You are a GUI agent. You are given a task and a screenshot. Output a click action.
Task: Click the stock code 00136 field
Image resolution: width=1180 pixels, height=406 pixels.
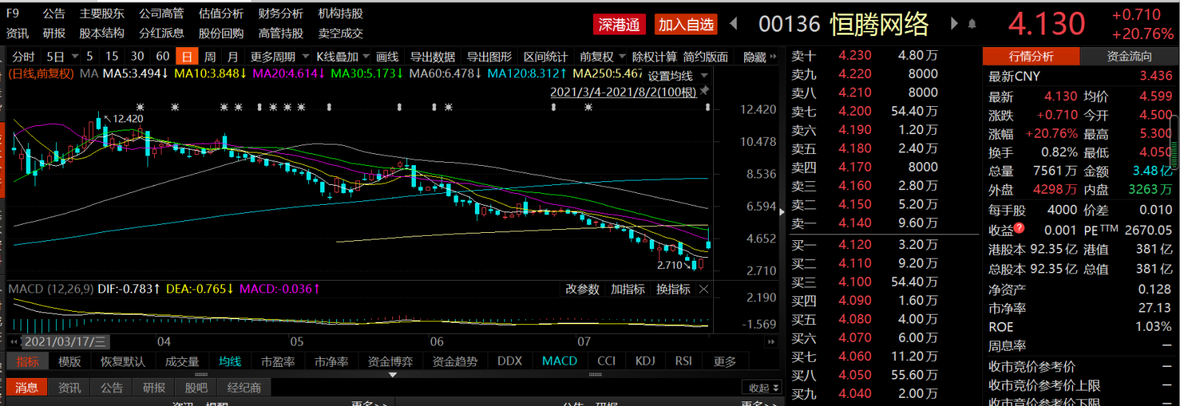[x=789, y=24]
